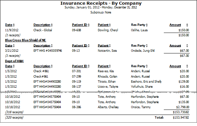Click the EFT HHS #045059746 description entry

48,51
